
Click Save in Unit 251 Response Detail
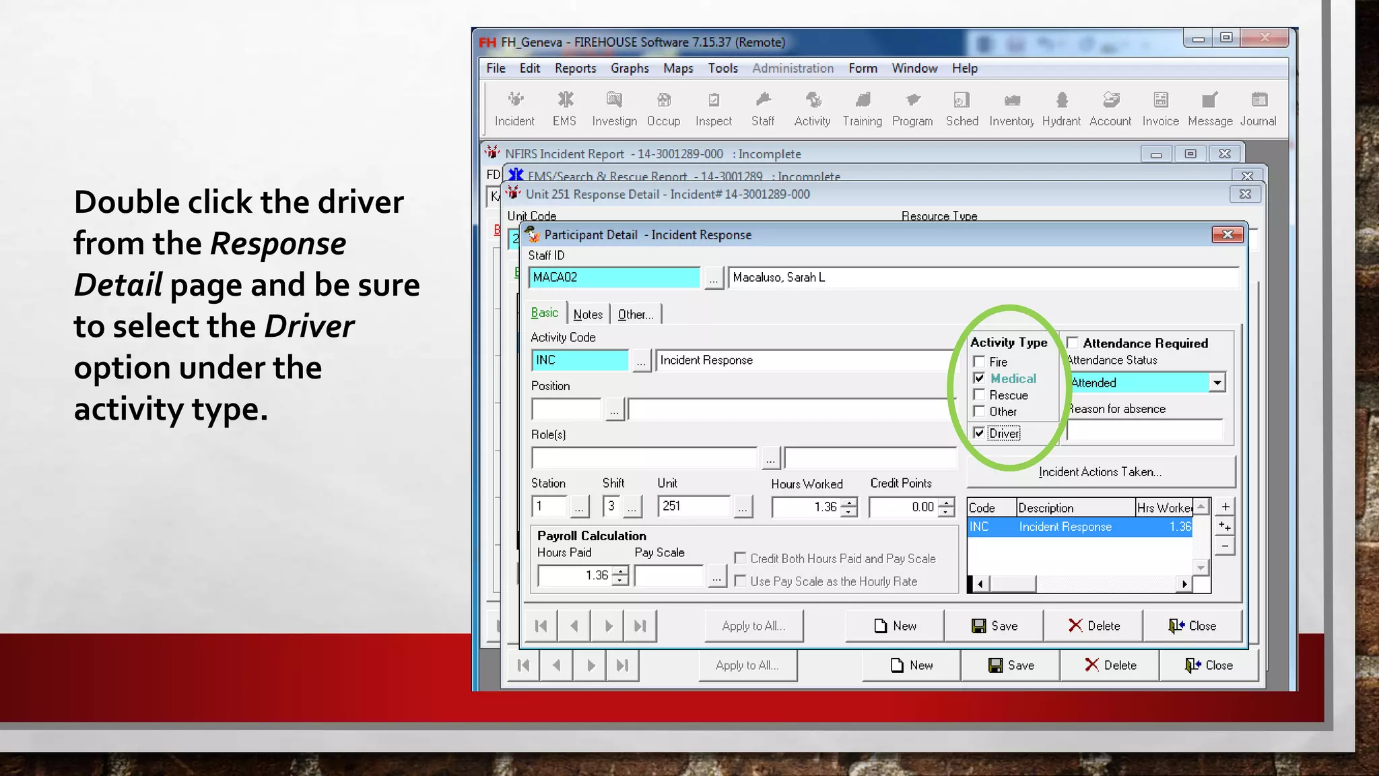tap(1011, 666)
